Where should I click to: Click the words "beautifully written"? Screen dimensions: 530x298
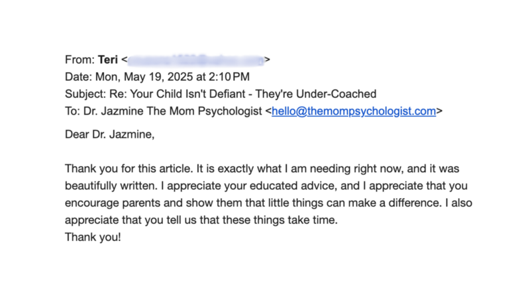pos(111,186)
